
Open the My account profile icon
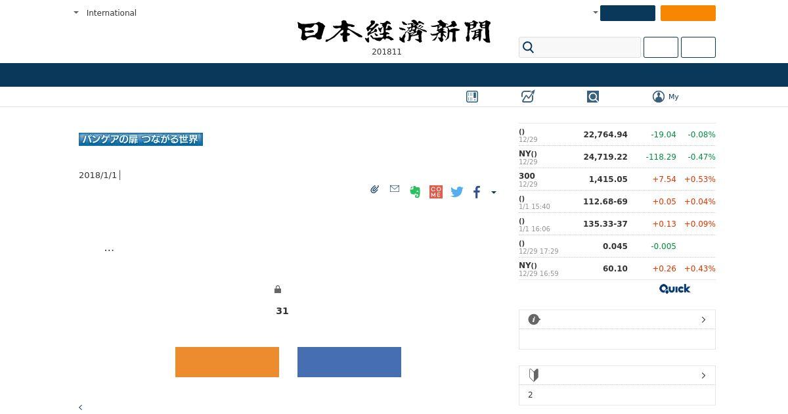(x=659, y=97)
